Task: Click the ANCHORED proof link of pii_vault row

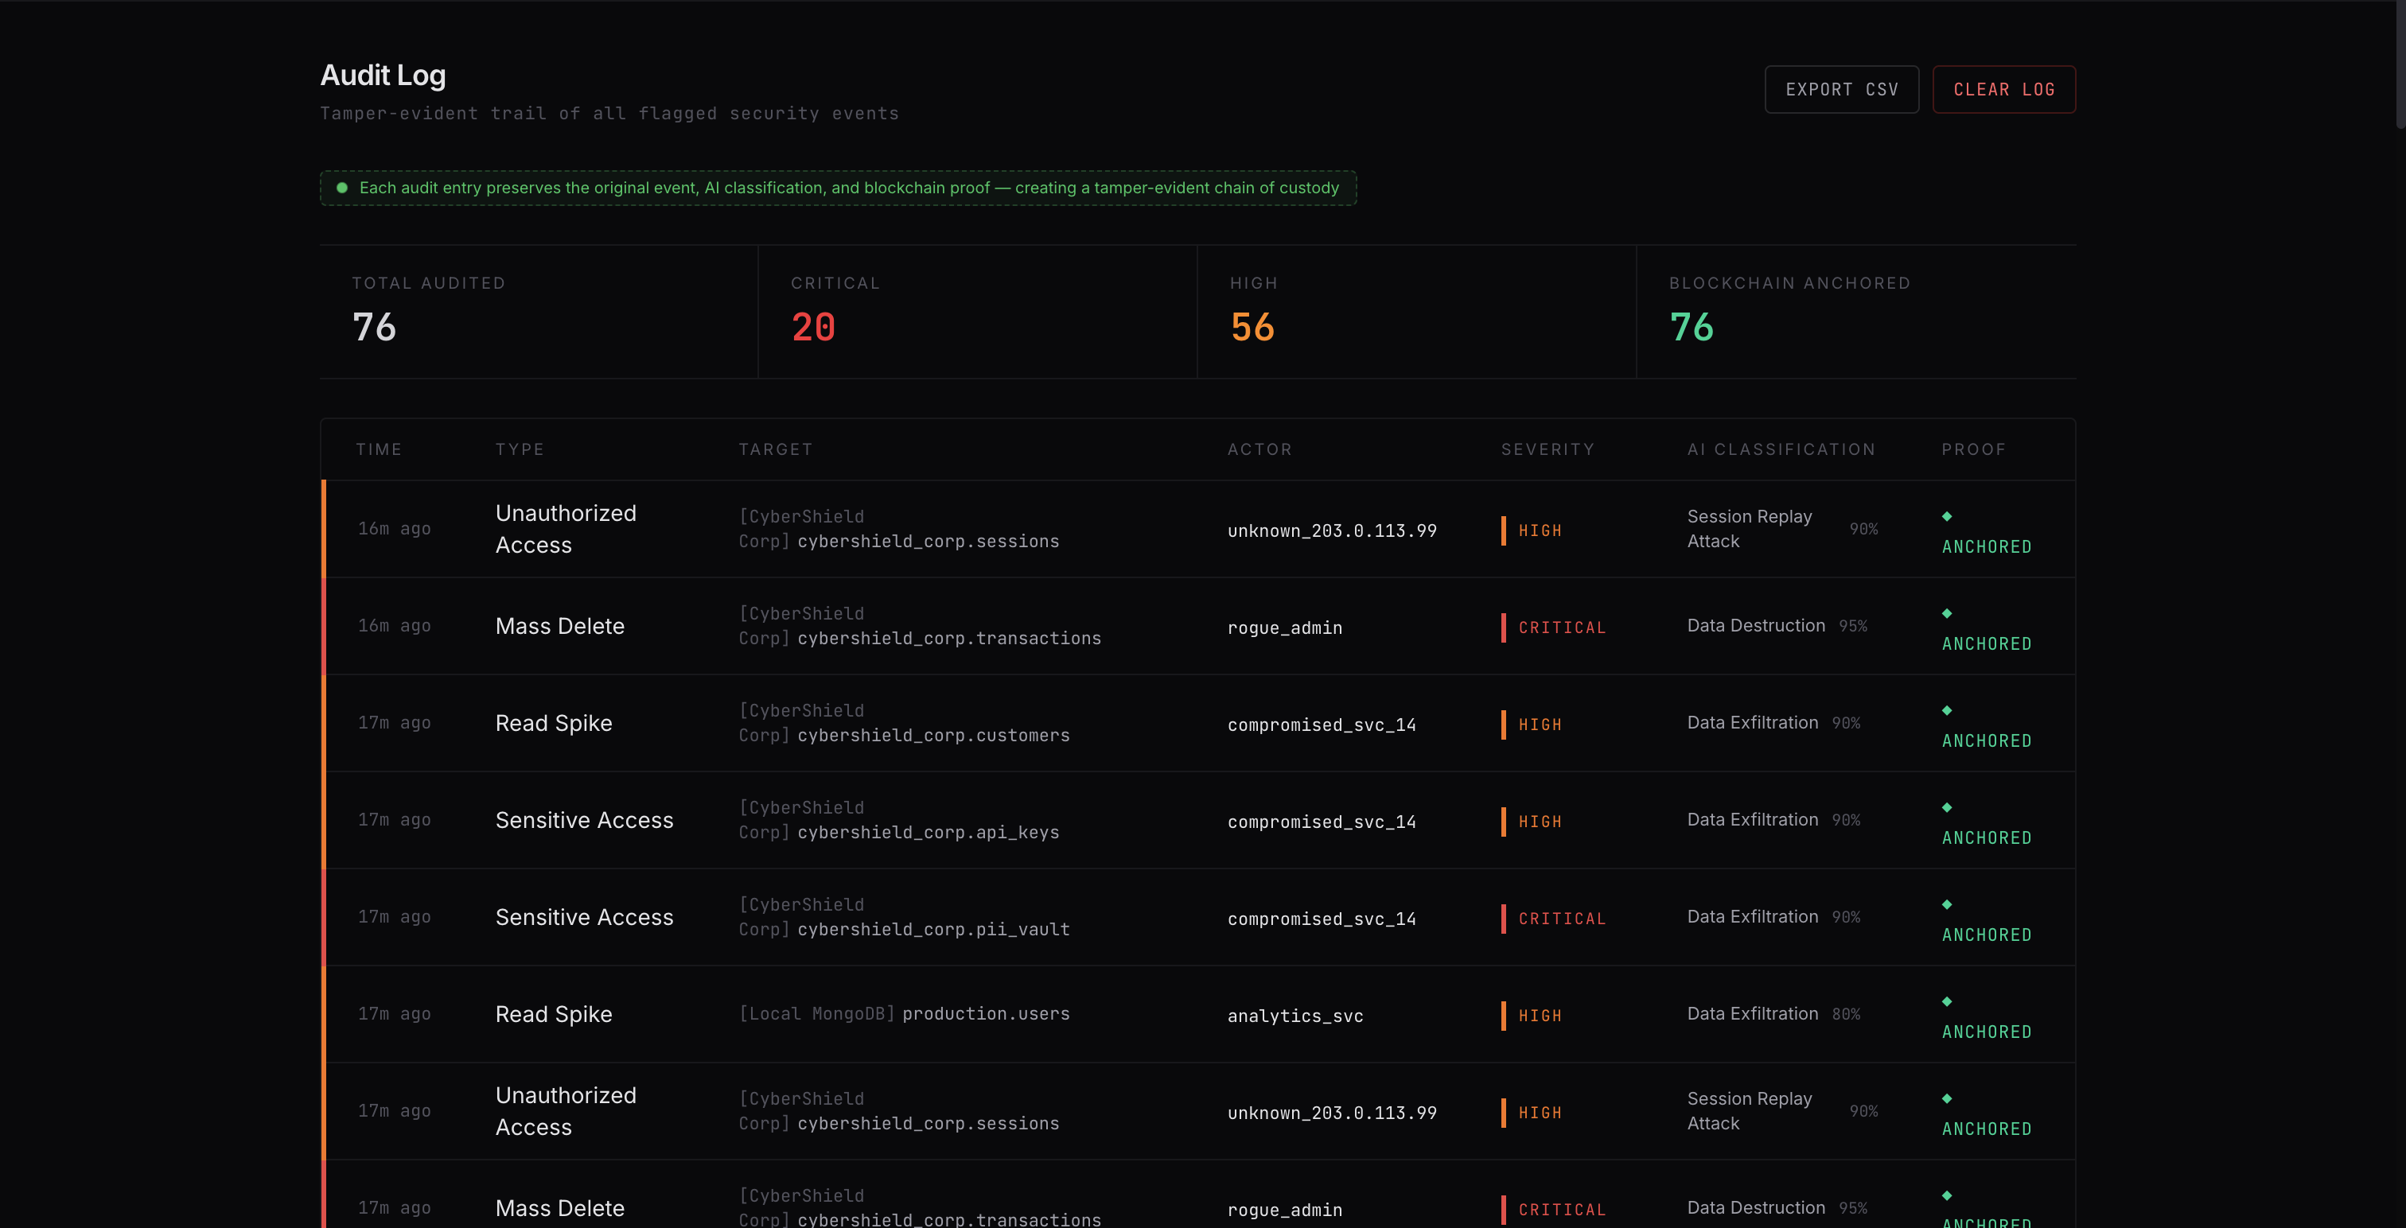Action: (1987, 935)
